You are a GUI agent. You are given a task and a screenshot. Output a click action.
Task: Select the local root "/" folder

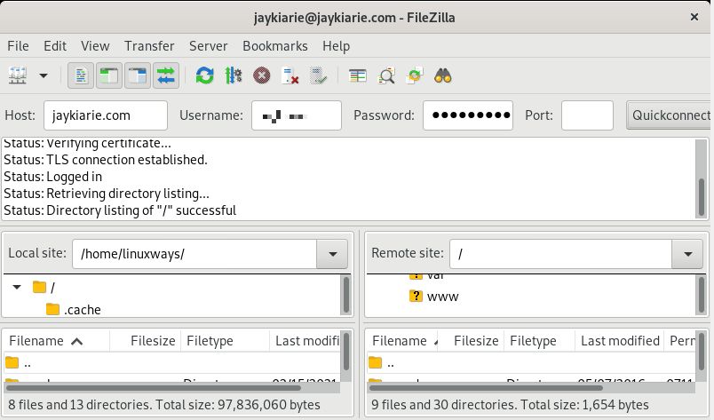click(x=44, y=287)
